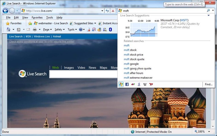The image size is (217, 136).
Task: Select the 'msft stock' suggestion
Action: point(130,50)
